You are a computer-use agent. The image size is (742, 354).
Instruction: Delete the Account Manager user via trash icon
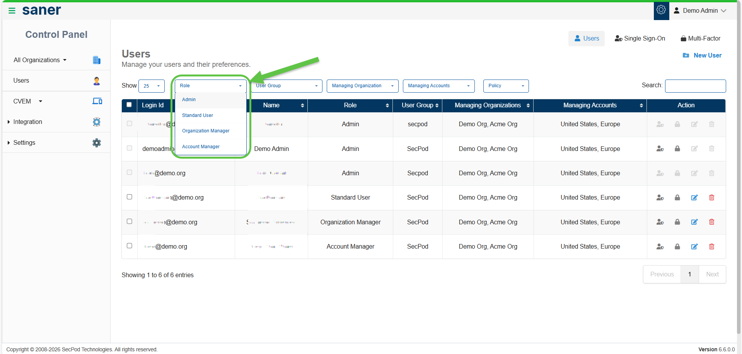click(711, 247)
